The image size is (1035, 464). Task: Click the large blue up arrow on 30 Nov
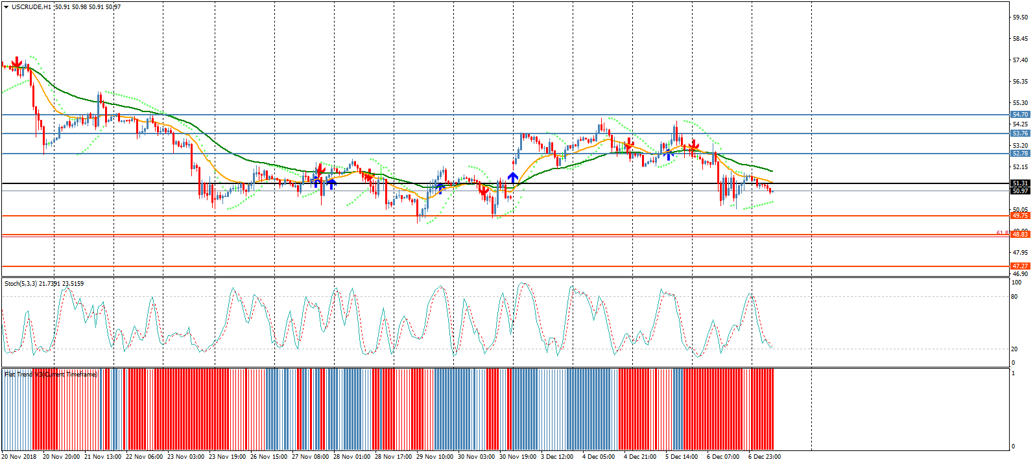(513, 177)
